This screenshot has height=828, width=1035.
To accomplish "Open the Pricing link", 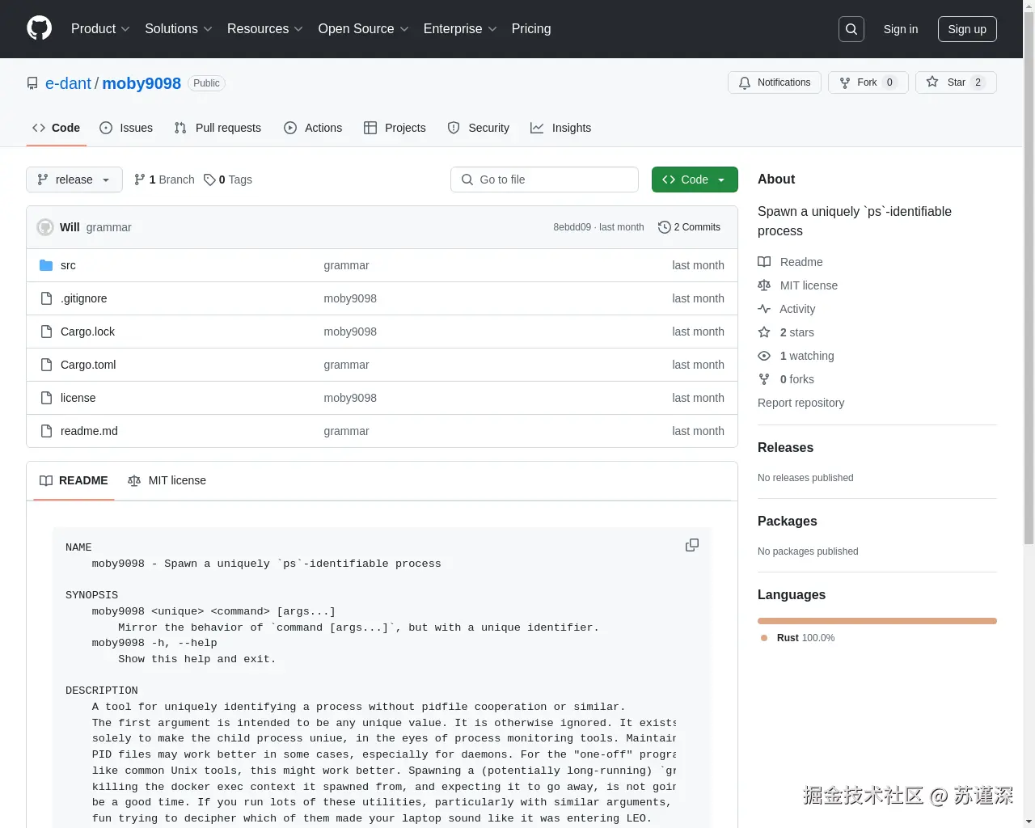I will [531, 29].
